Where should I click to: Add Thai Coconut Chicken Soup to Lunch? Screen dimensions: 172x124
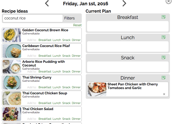pos(57,103)
